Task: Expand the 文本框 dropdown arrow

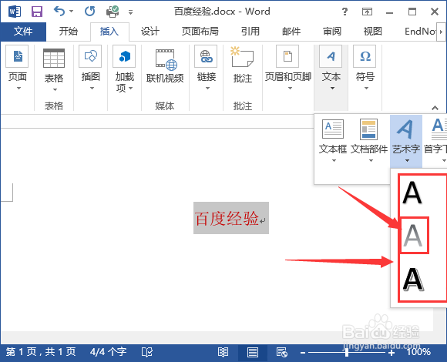Action: pos(334,161)
